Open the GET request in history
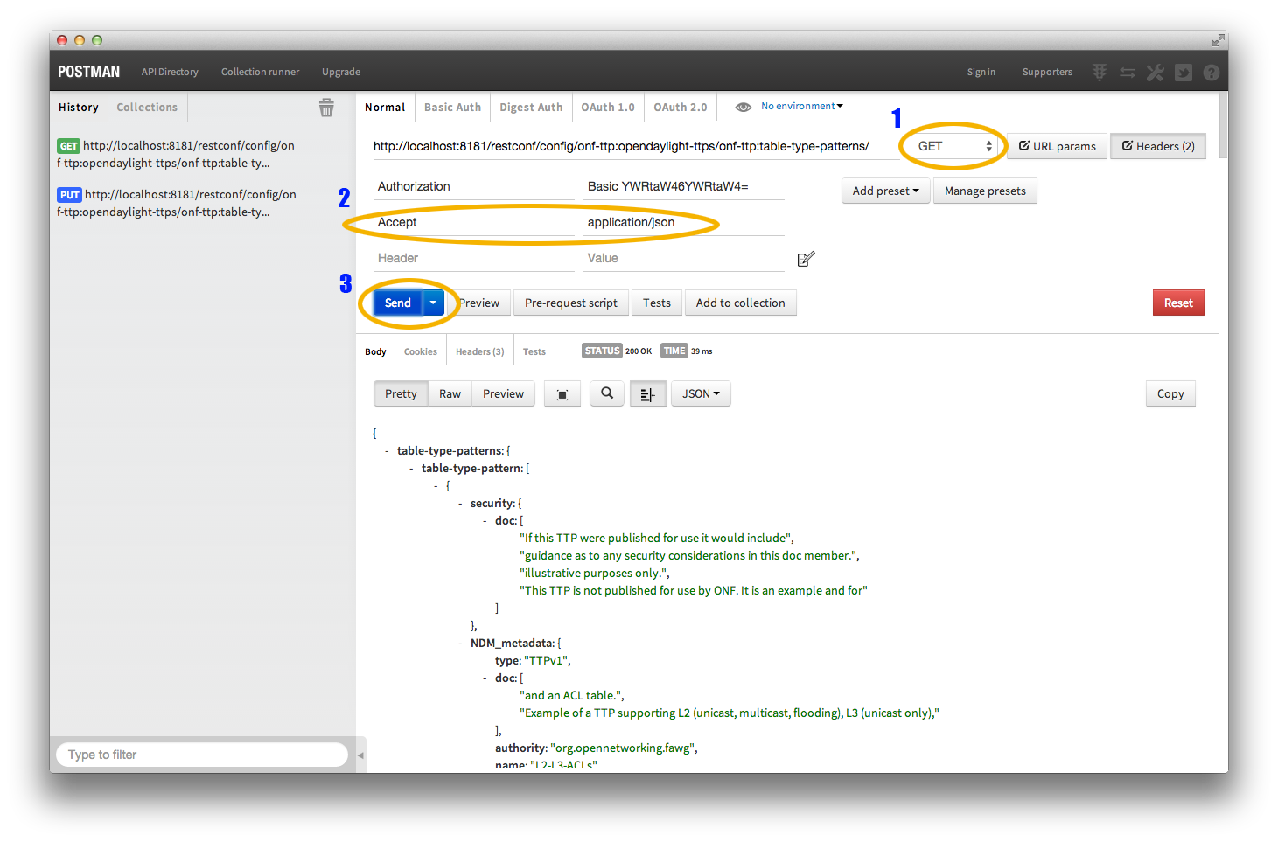The width and height of the screenshot is (1278, 842). (177, 154)
